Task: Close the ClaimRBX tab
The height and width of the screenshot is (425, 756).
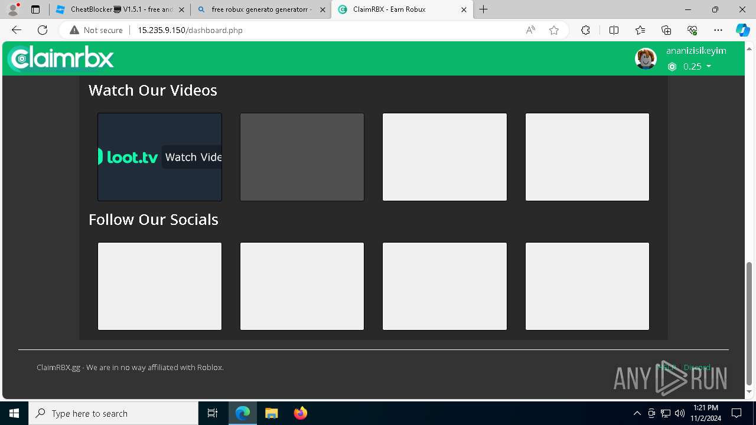Action: point(464,9)
